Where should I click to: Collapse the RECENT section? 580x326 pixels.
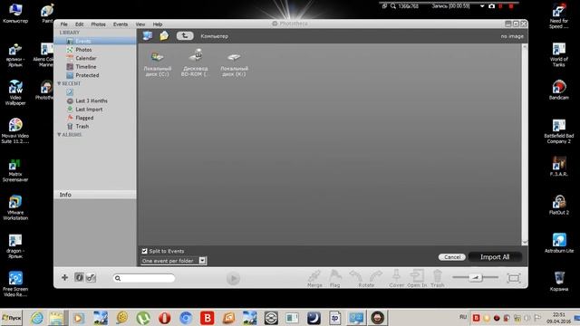pos(59,83)
